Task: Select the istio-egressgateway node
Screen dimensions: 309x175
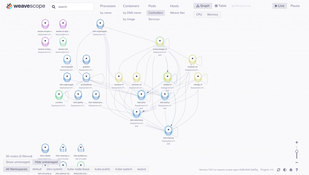Action: (x=67, y=77)
